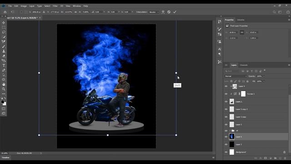Screen dimensions: 291x164
Task: Hide the Curves 1 adjustment layer
Action: click(226, 94)
